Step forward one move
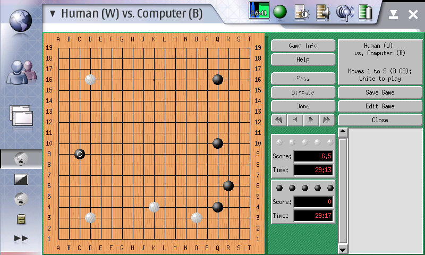Image resolution: width=425 pixels, height=255 pixels. (x=311, y=120)
